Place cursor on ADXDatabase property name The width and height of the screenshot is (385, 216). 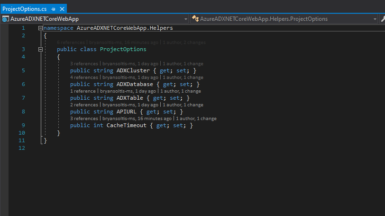(x=135, y=84)
